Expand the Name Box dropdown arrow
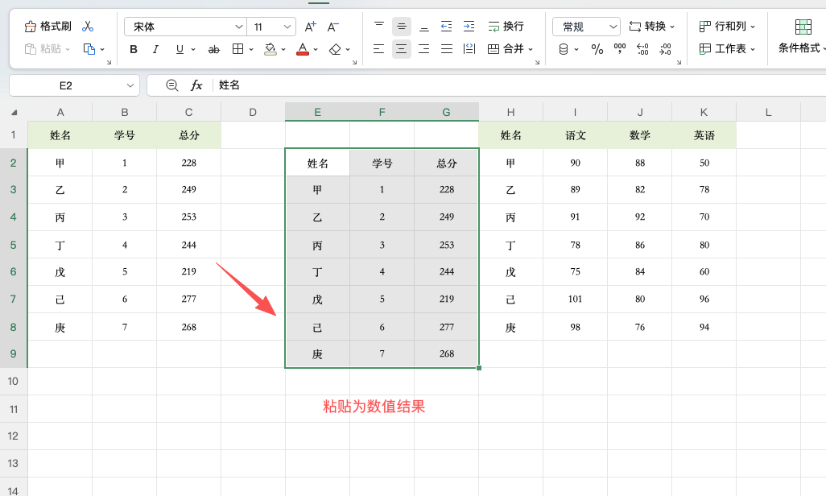Viewport: 826px width, 496px height. (130, 85)
